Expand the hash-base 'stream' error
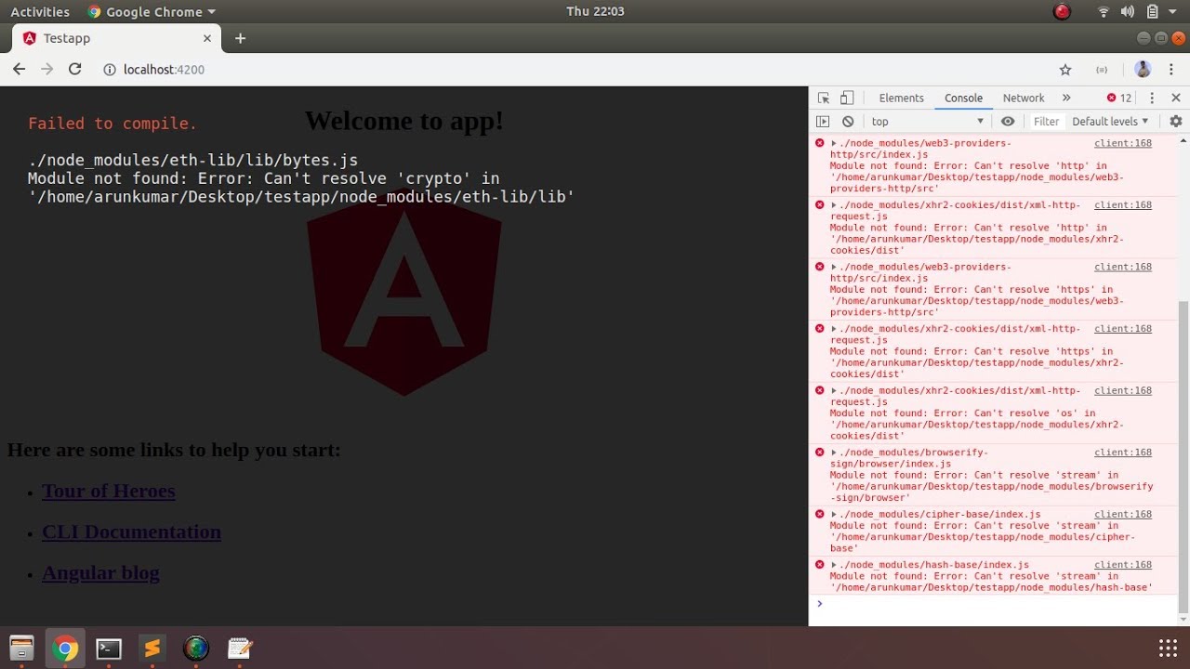The image size is (1190, 669). coord(834,565)
